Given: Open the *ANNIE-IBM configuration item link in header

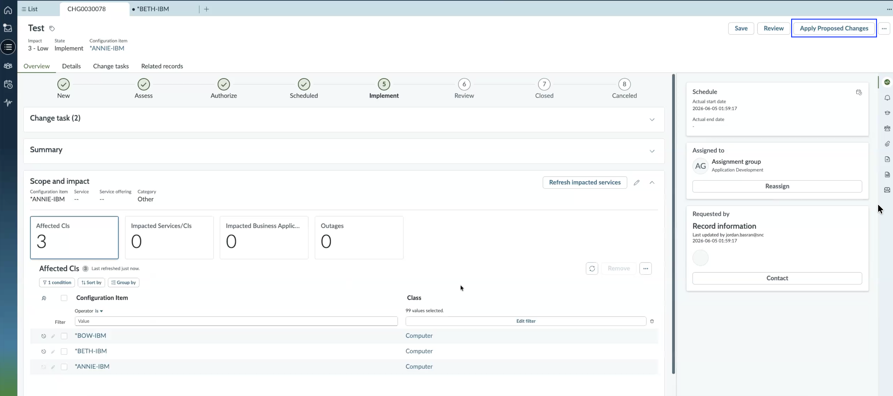Looking at the screenshot, I should tap(107, 48).
